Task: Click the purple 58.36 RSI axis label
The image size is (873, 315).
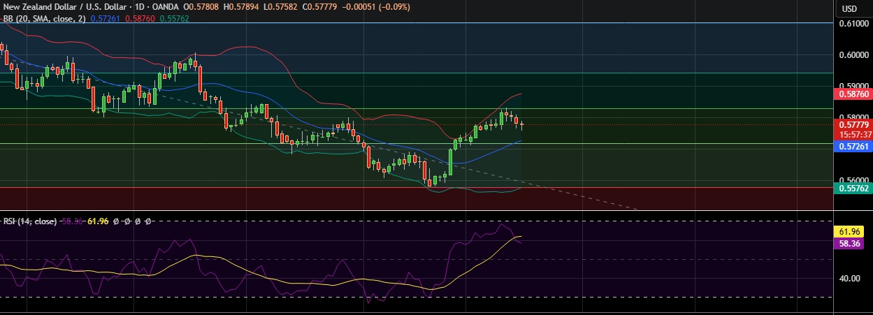Action: click(x=853, y=243)
